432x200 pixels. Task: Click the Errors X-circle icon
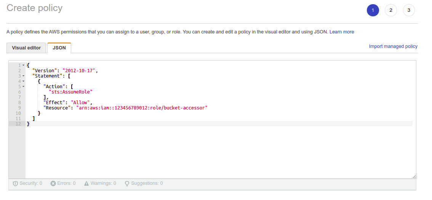pos(53,184)
